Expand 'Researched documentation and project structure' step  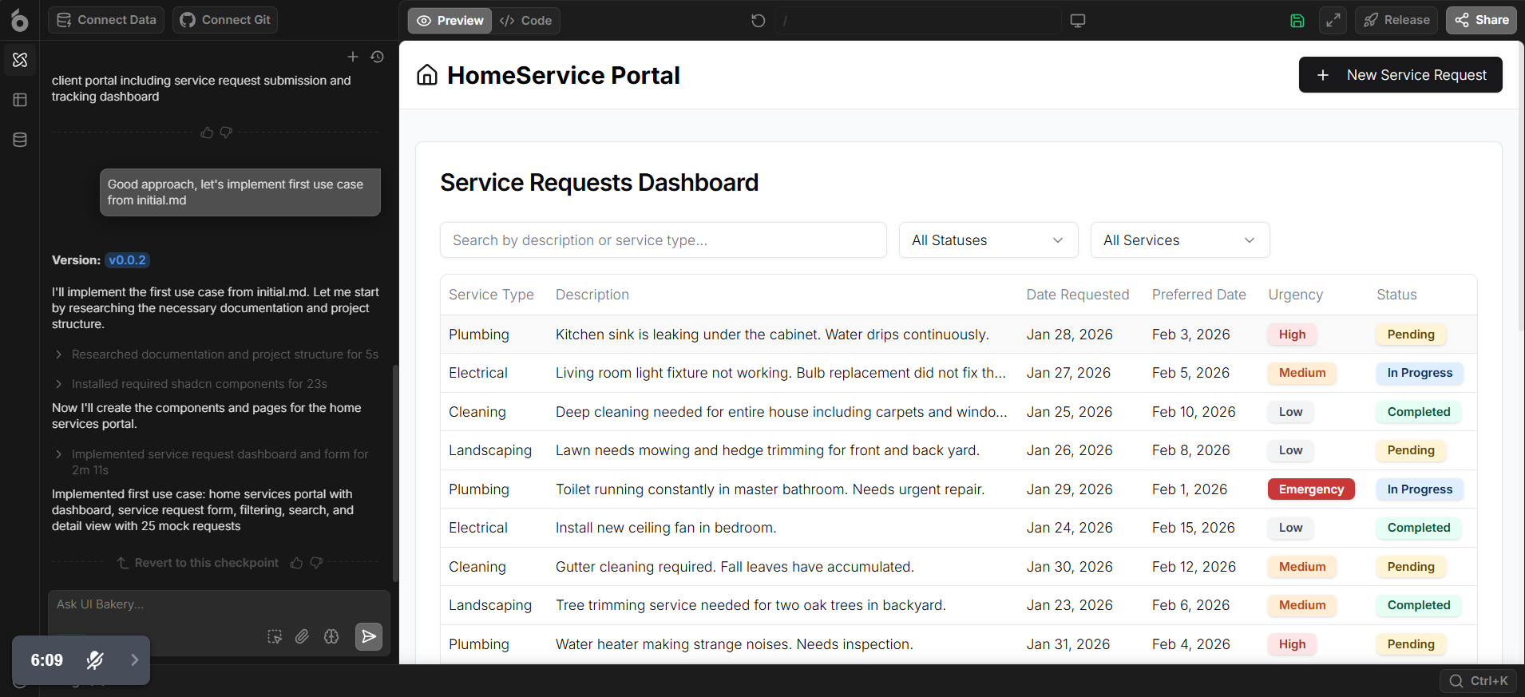coord(216,354)
